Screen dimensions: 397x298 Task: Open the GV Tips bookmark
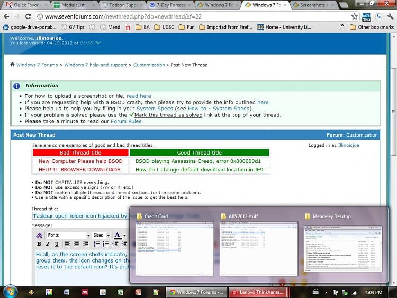73,27
